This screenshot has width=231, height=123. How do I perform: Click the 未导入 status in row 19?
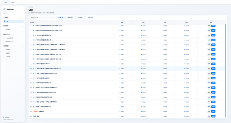[x=122, y=112]
